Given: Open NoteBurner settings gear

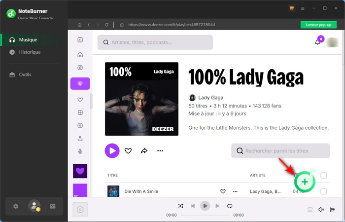Looking at the screenshot, I should coord(16,206).
